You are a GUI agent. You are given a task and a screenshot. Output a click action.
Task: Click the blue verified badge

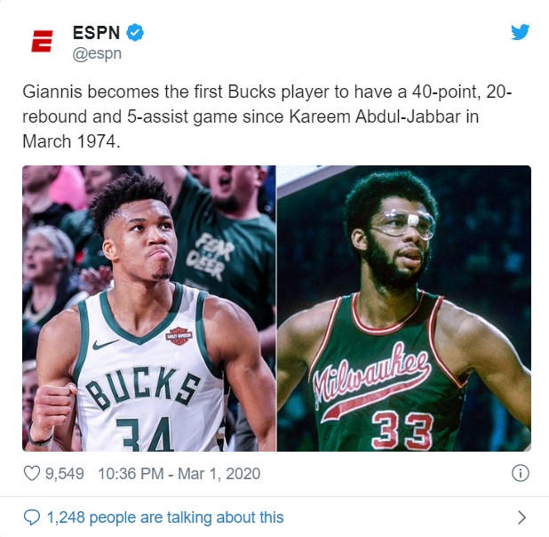(x=135, y=33)
